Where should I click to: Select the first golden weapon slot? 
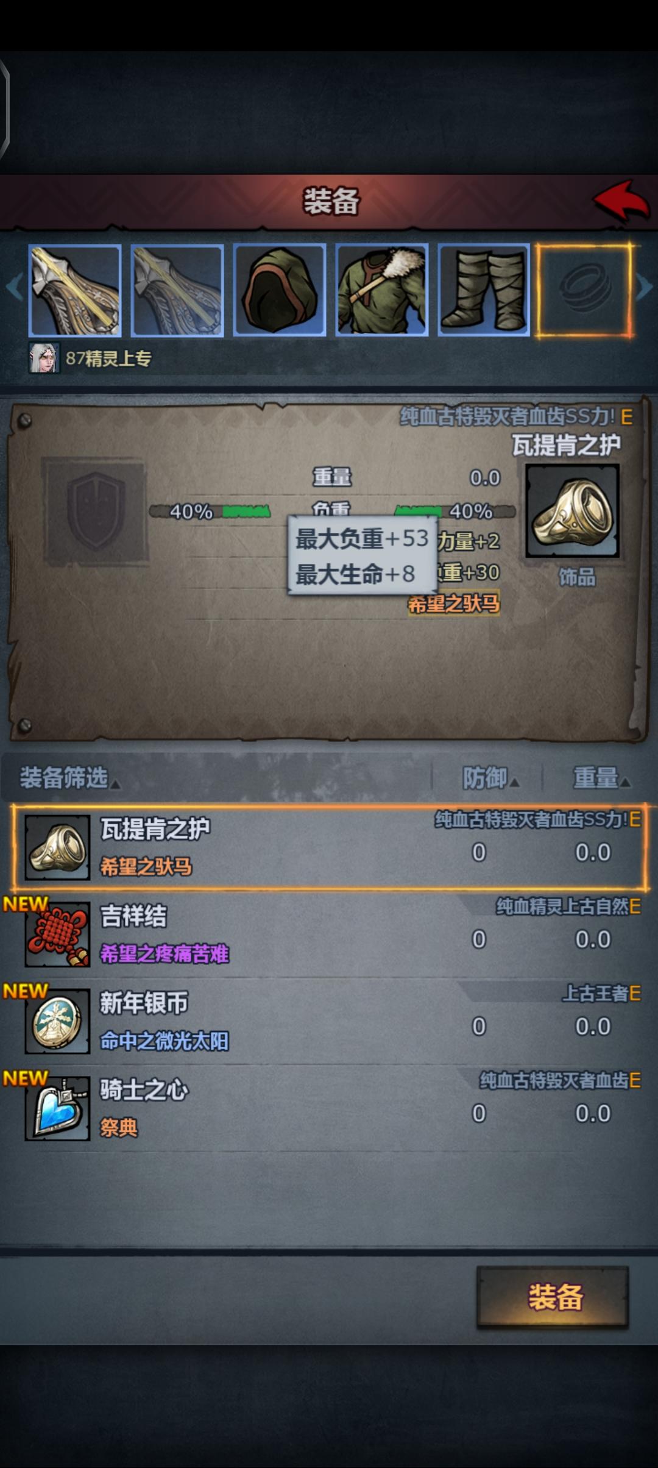(x=75, y=290)
